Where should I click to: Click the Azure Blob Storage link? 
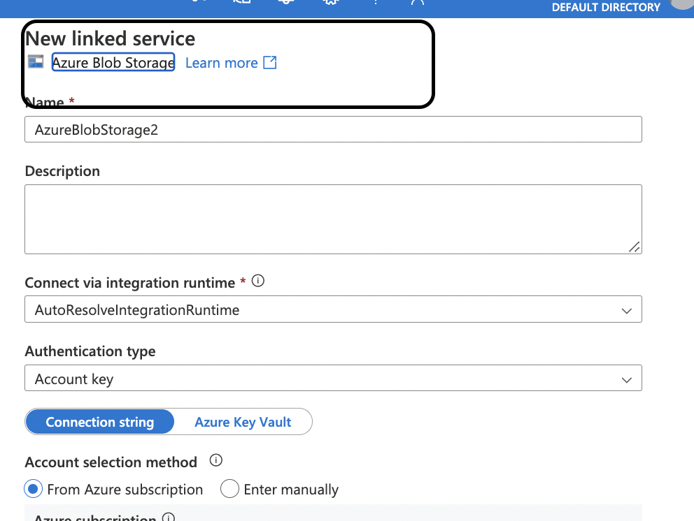point(113,62)
